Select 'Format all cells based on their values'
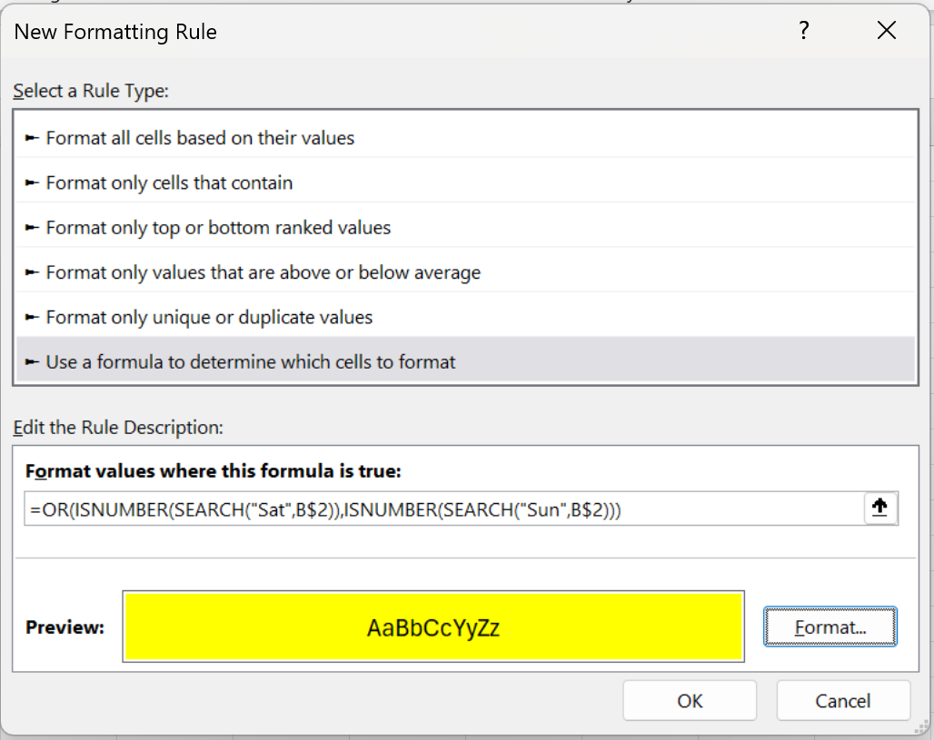The image size is (934, 740). click(x=466, y=137)
